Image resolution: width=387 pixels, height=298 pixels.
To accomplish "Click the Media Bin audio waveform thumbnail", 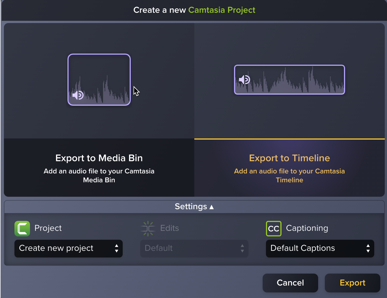I will pyautogui.click(x=99, y=80).
